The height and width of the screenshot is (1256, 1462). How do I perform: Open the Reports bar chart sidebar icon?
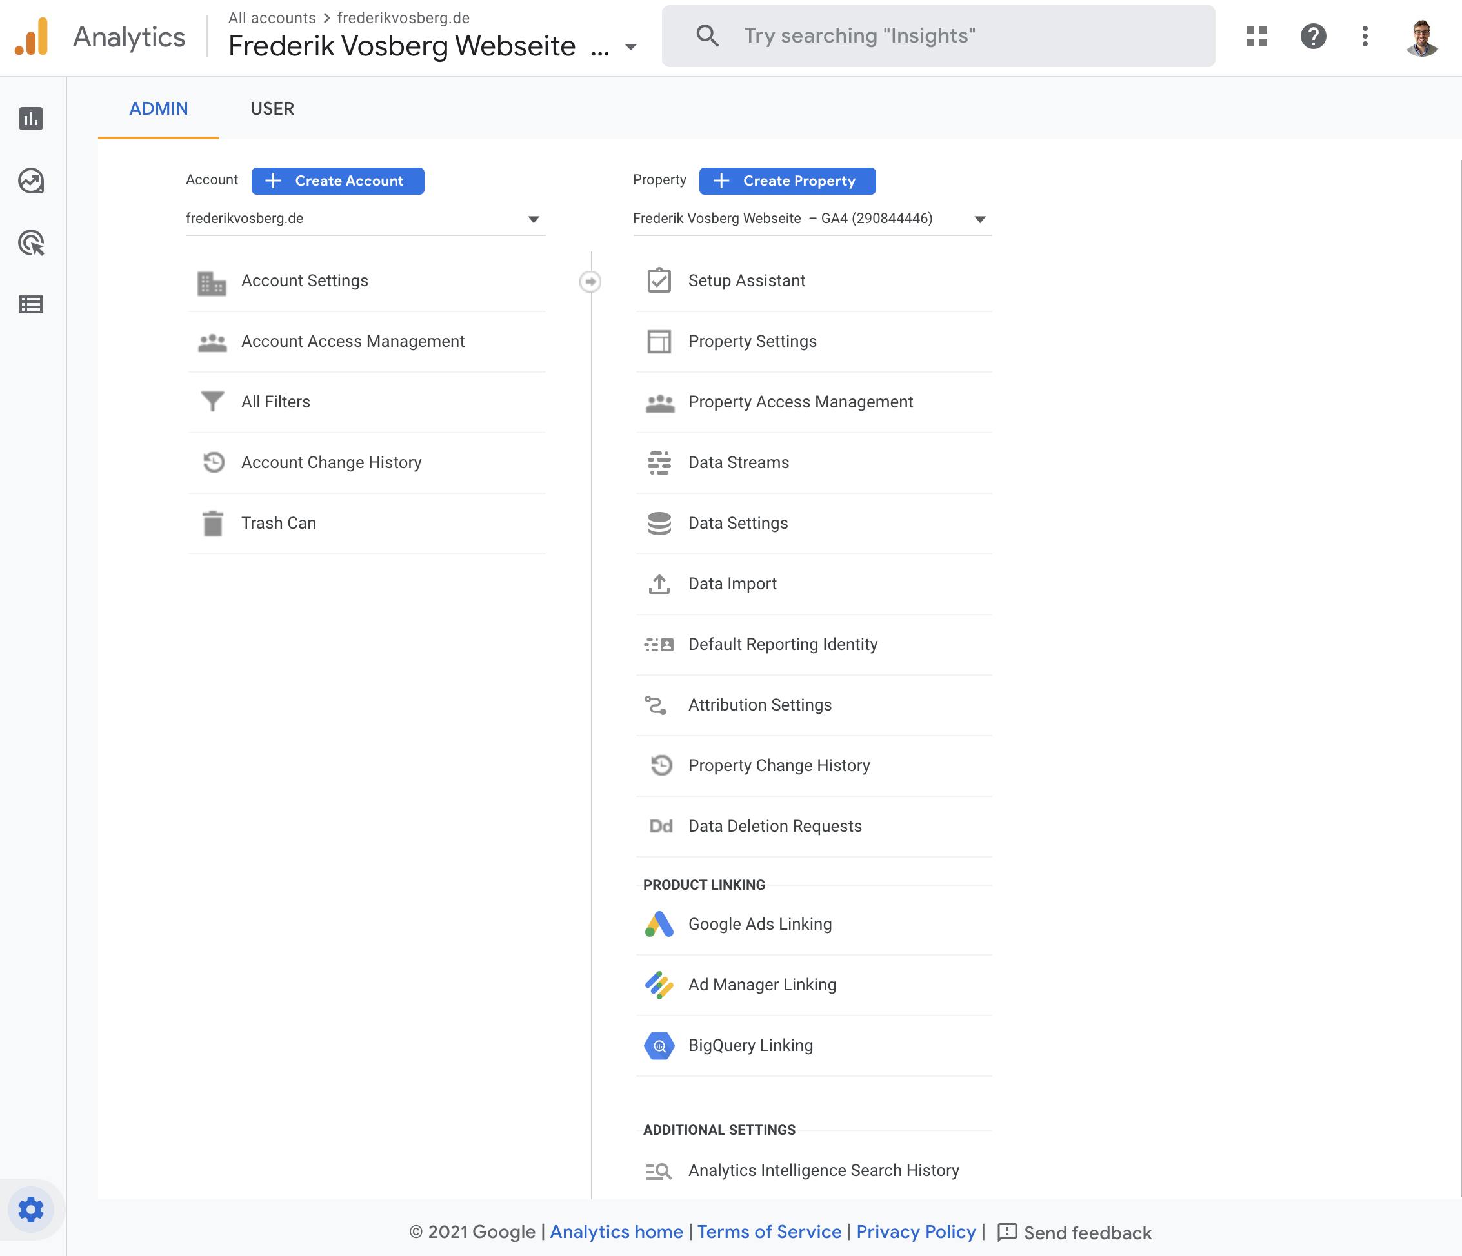(x=31, y=119)
